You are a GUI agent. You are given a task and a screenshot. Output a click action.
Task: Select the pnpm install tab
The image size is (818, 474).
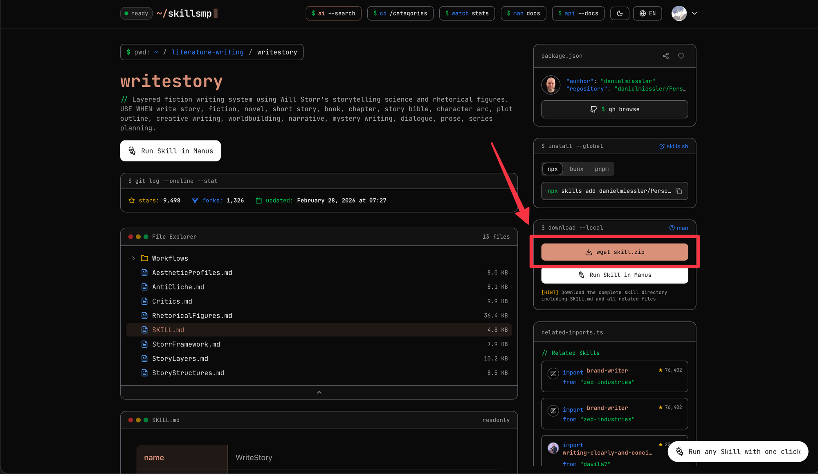pyautogui.click(x=602, y=169)
